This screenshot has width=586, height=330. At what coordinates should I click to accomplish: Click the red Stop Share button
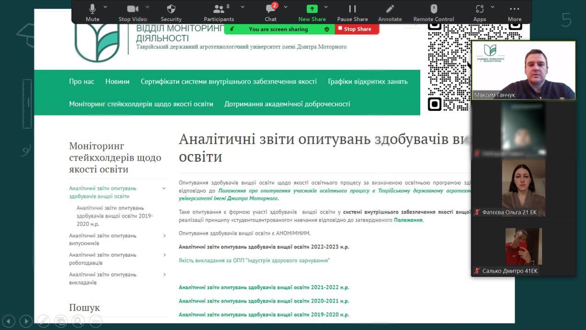(x=357, y=29)
